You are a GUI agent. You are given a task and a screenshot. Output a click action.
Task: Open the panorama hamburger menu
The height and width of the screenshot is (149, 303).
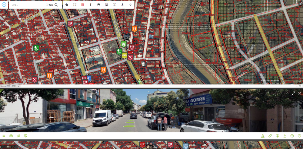point(4,136)
